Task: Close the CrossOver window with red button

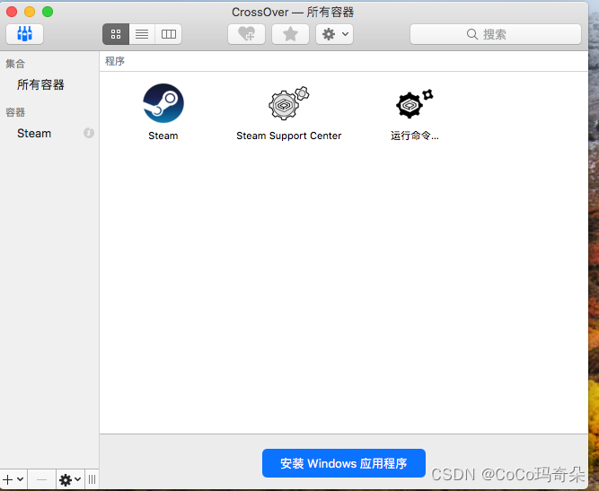Action: pos(12,12)
